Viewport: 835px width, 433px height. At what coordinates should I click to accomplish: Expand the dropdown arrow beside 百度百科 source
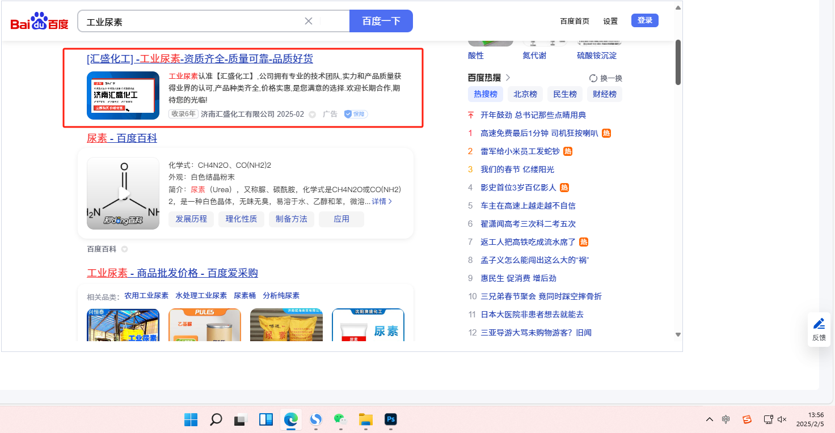pyautogui.click(x=124, y=249)
